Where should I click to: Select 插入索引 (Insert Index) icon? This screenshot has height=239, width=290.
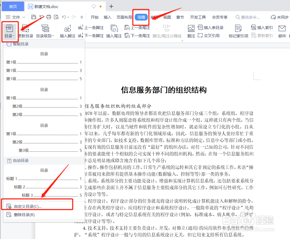tap(261, 27)
